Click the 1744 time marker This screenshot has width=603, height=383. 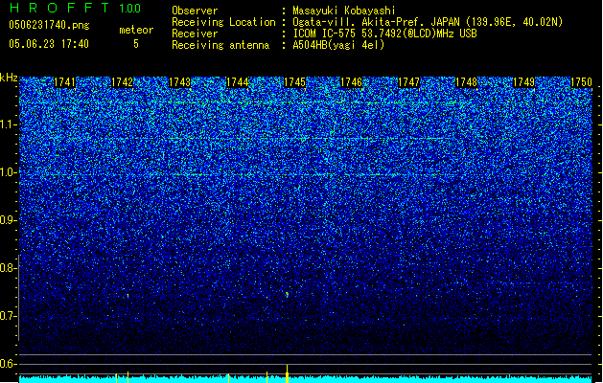(238, 82)
